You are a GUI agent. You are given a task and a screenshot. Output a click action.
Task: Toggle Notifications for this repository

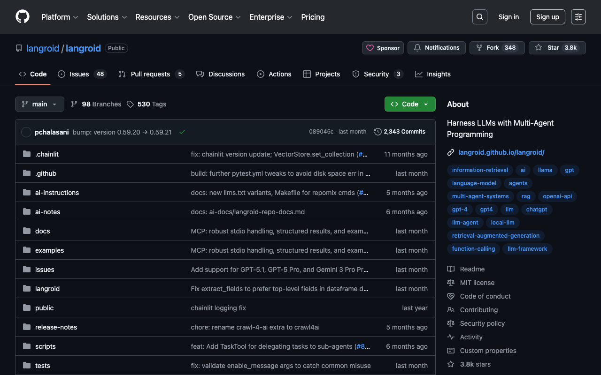(x=437, y=48)
